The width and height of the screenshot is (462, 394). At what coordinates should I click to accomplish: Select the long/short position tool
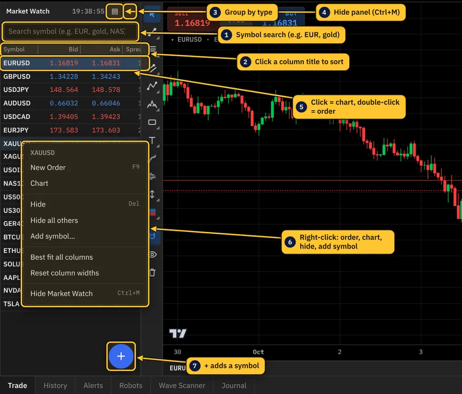click(x=153, y=212)
